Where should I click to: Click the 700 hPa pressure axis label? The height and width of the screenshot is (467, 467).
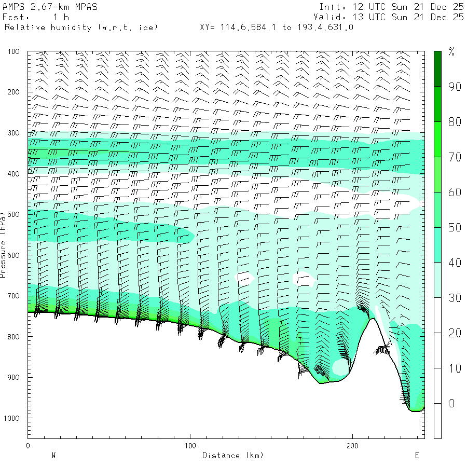pyautogui.click(x=13, y=296)
